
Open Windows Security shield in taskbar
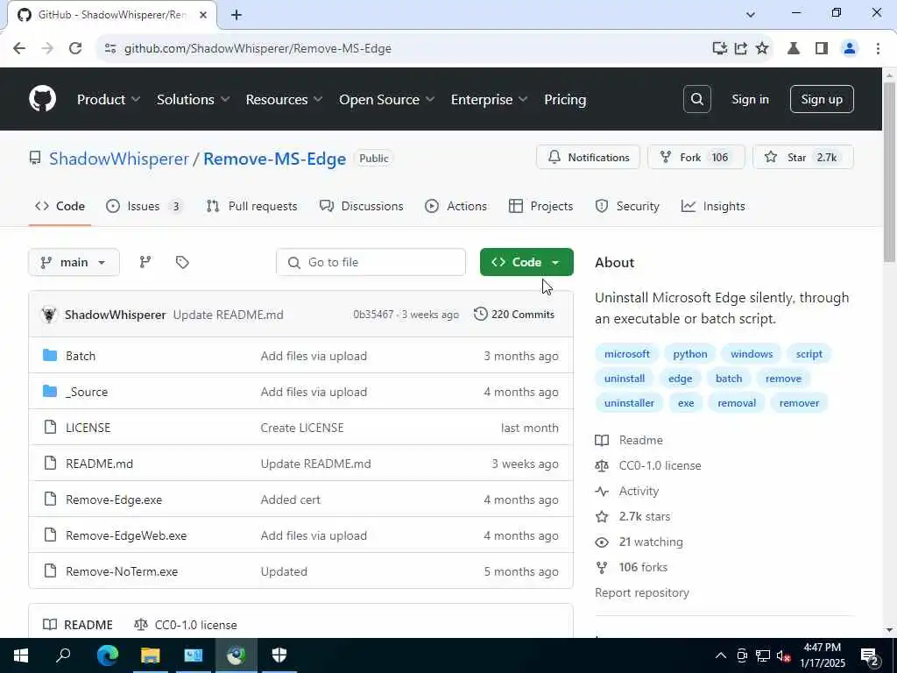pos(279,655)
